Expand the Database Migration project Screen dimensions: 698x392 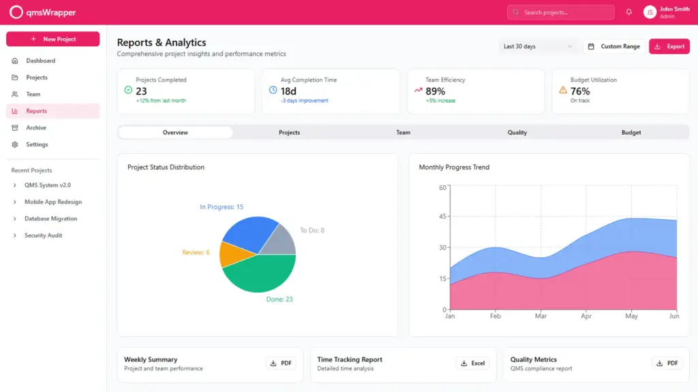coord(15,218)
